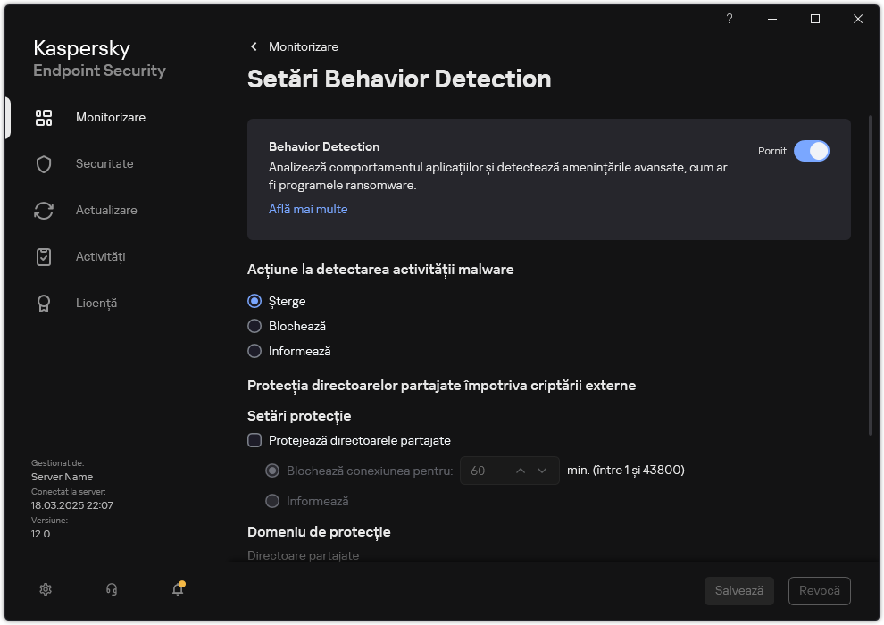Select the Securitate shield icon

[x=44, y=163]
